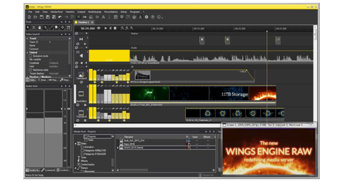Click the Filename column header

coord(129,137)
